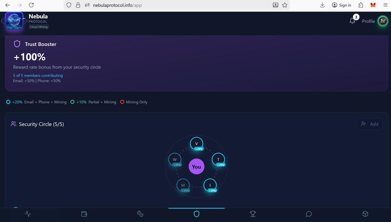391x222 pixels.
Task: Select circle member T
Action: [218, 159]
